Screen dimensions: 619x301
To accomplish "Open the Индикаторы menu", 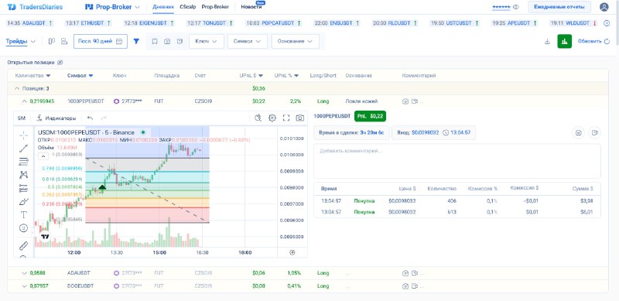I will [56, 118].
